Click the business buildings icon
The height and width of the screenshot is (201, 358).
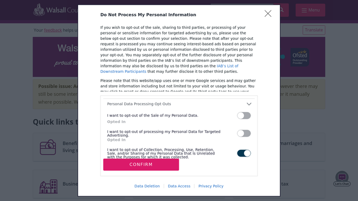(48, 186)
